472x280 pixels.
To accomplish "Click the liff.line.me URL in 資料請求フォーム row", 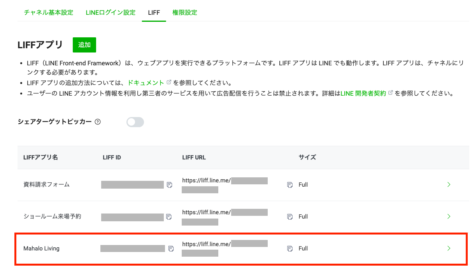I will tap(207, 180).
